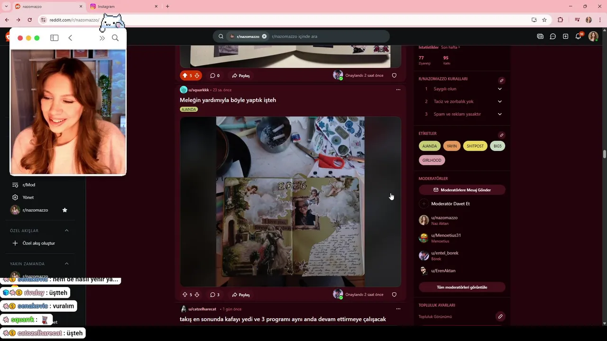Click Özel akış oluştur
This screenshot has width=607, height=341.
pyautogui.click(x=39, y=243)
